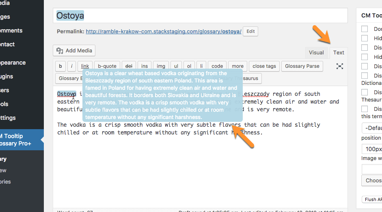Image resolution: width=382 pixels, height=212 pixels.
Task: Click the bold 'b' quicktag button
Action: coord(60,66)
